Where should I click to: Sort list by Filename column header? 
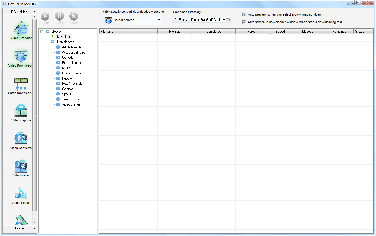[128, 32]
